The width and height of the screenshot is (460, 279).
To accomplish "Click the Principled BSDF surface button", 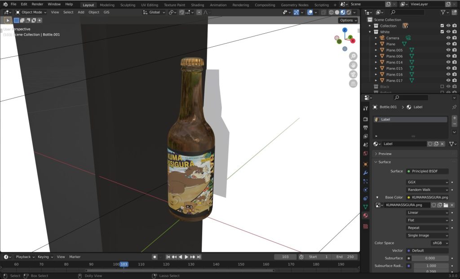I will coord(427,171).
